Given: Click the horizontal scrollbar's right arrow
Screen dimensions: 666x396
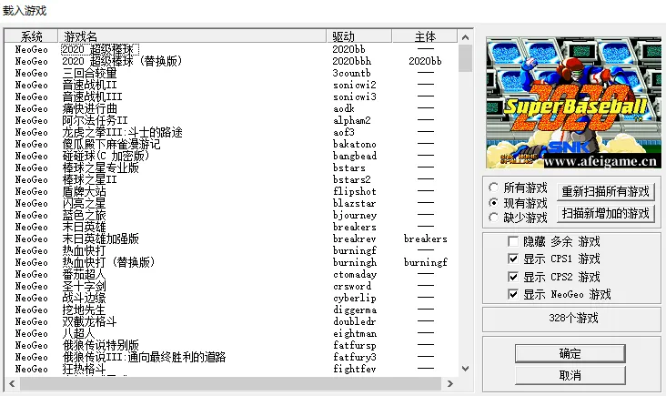Looking at the screenshot, I should (450, 384).
